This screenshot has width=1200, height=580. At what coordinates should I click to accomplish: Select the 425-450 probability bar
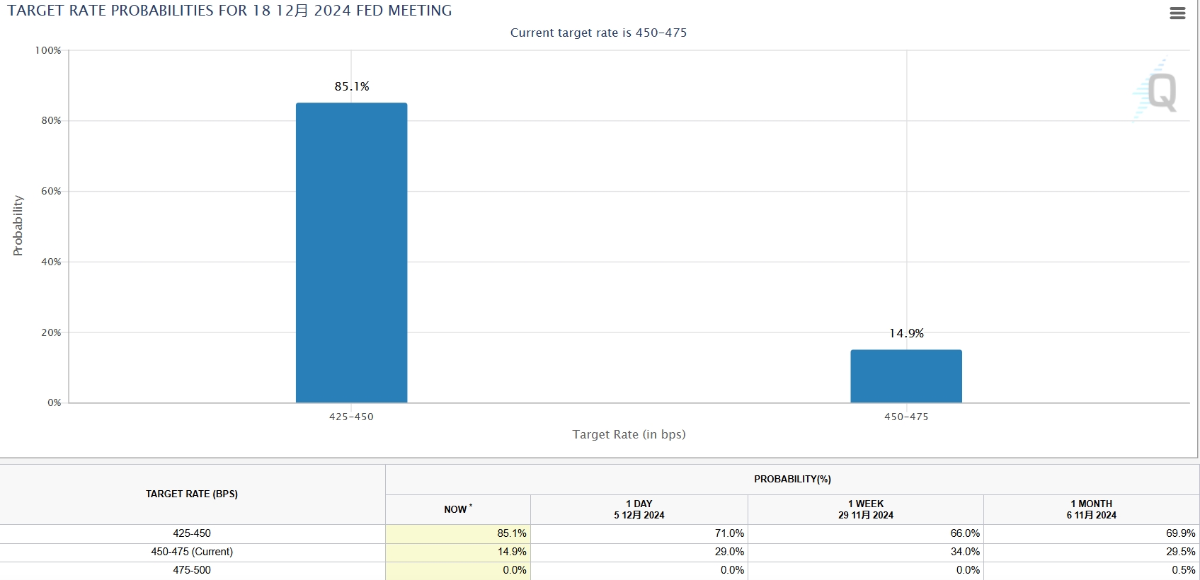pyautogui.click(x=351, y=253)
